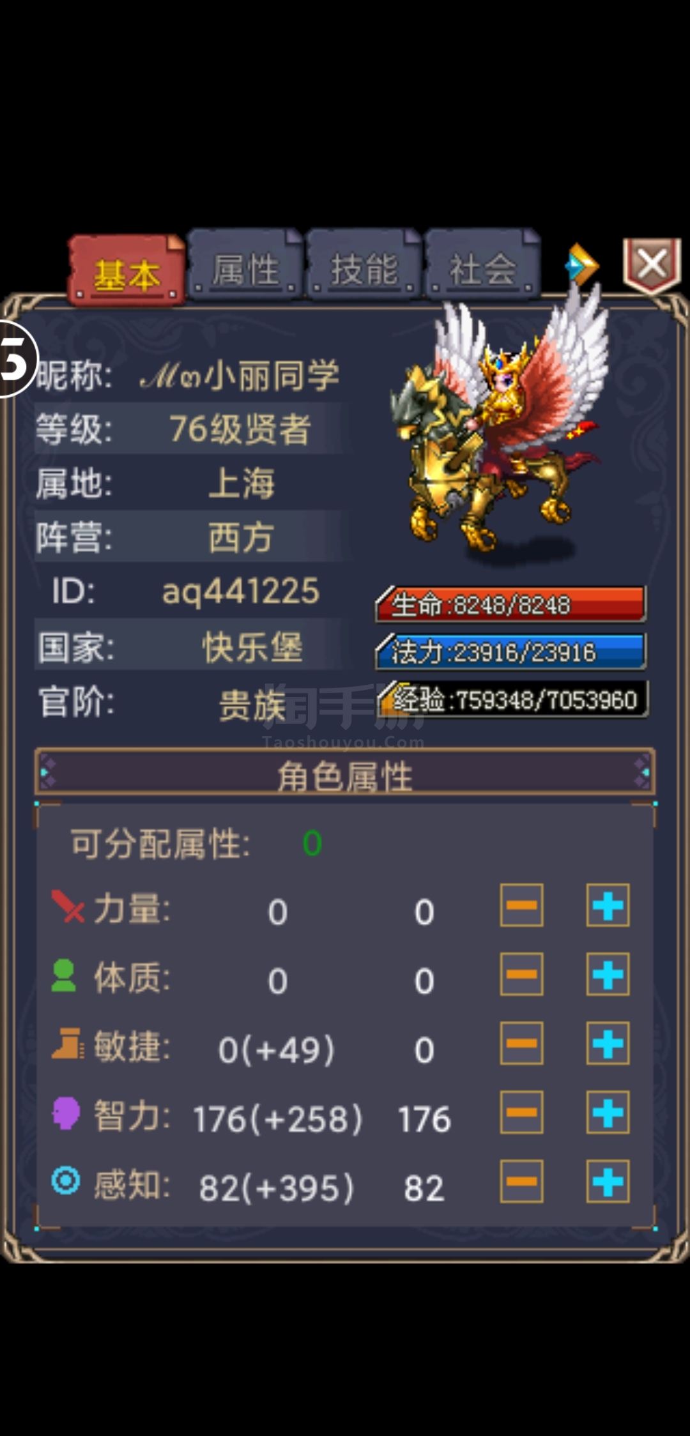
Task: Tap the 经验 experience bar
Action: (x=512, y=699)
